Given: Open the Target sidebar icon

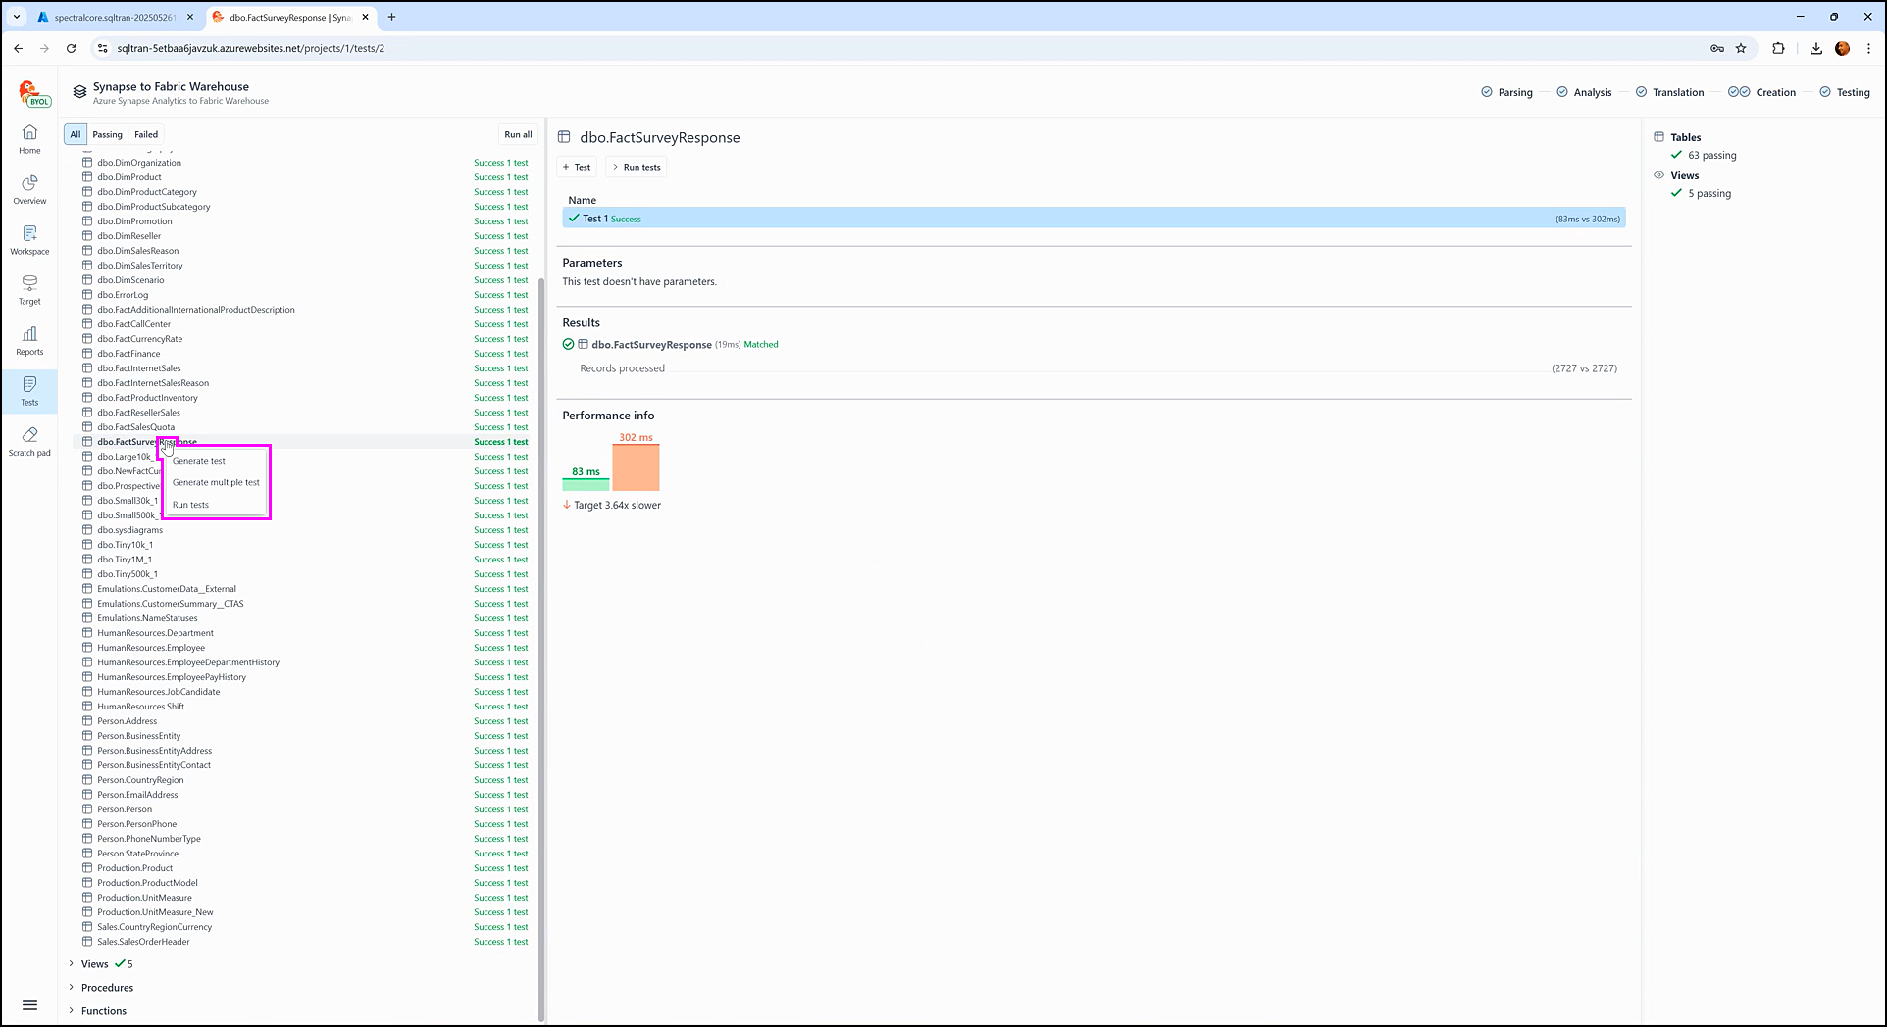Looking at the screenshot, I should point(29,290).
